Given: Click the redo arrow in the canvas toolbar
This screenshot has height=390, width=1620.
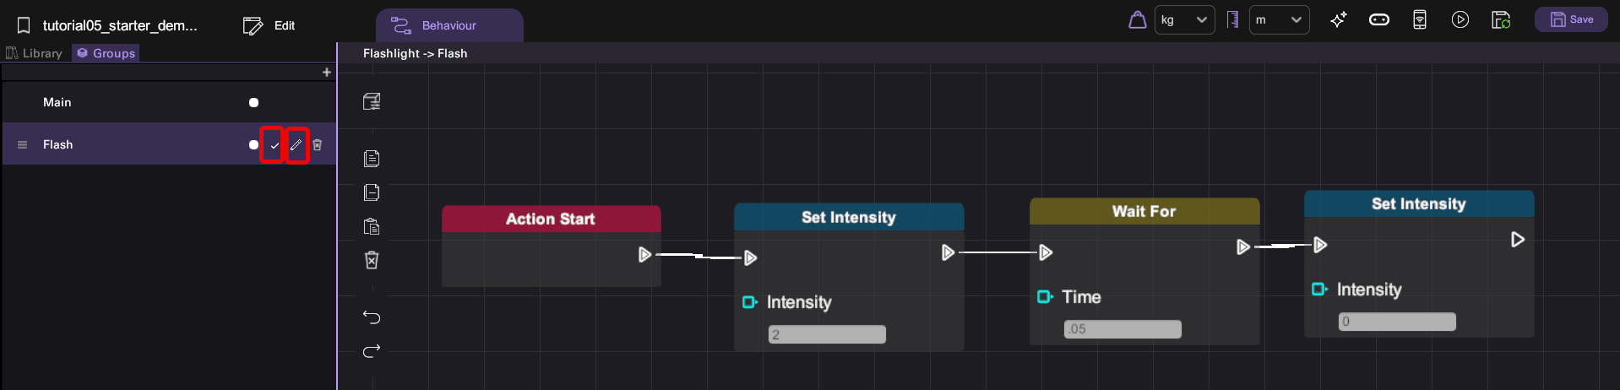Looking at the screenshot, I should tap(372, 350).
